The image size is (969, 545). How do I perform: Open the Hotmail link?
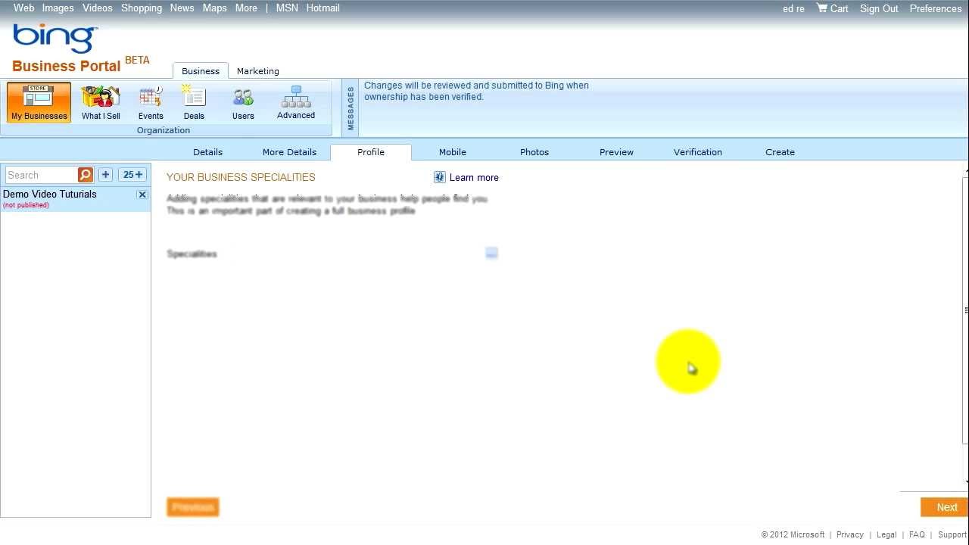323,8
